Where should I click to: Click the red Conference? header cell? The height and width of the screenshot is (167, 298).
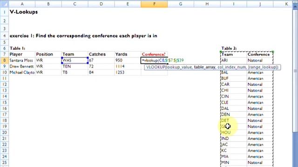click(154, 54)
